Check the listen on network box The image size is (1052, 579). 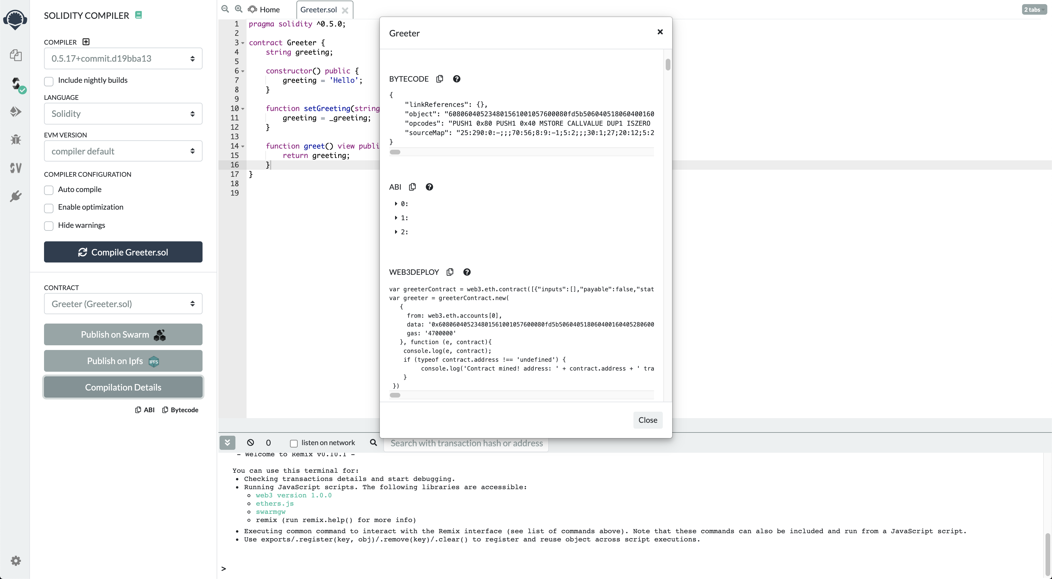294,443
